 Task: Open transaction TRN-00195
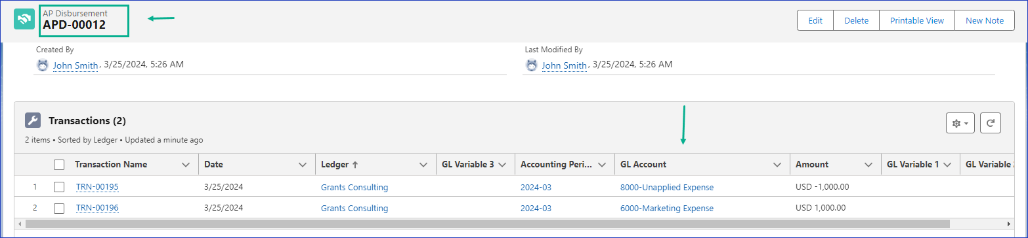pos(97,187)
